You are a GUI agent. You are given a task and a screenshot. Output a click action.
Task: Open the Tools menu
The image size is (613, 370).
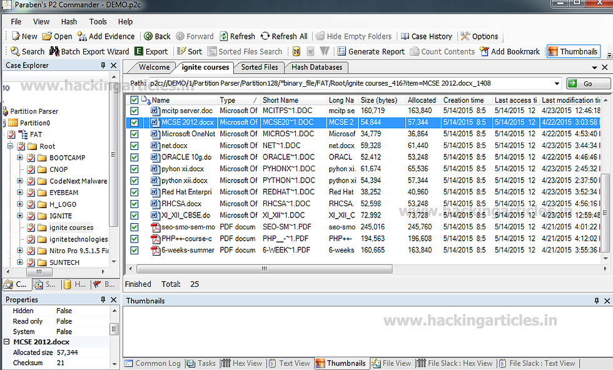tap(98, 21)
